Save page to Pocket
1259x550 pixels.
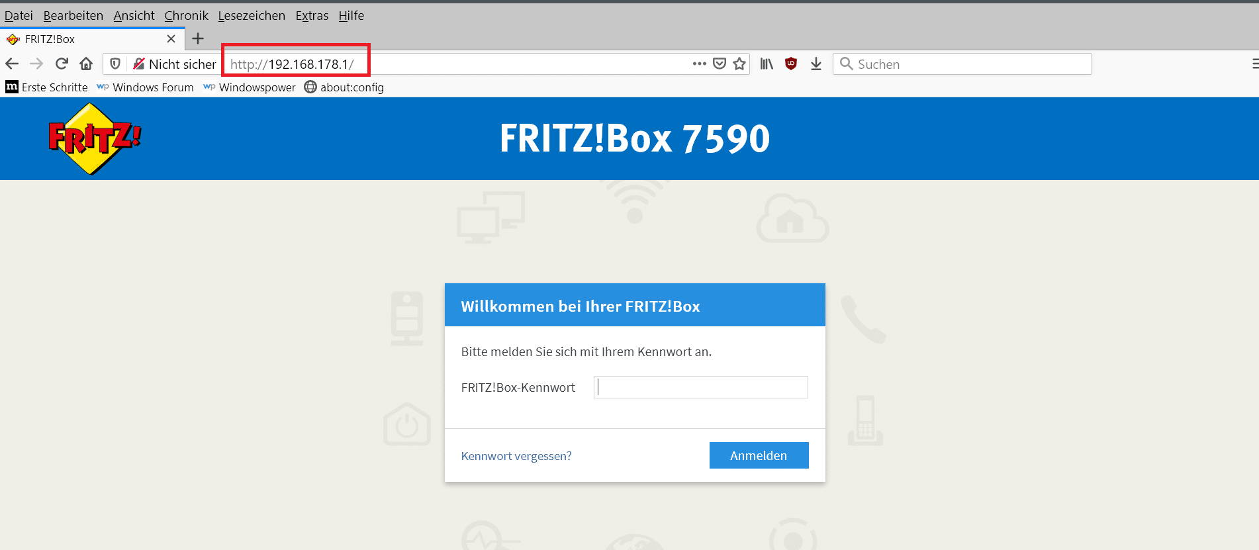click(x=720, y=64)
